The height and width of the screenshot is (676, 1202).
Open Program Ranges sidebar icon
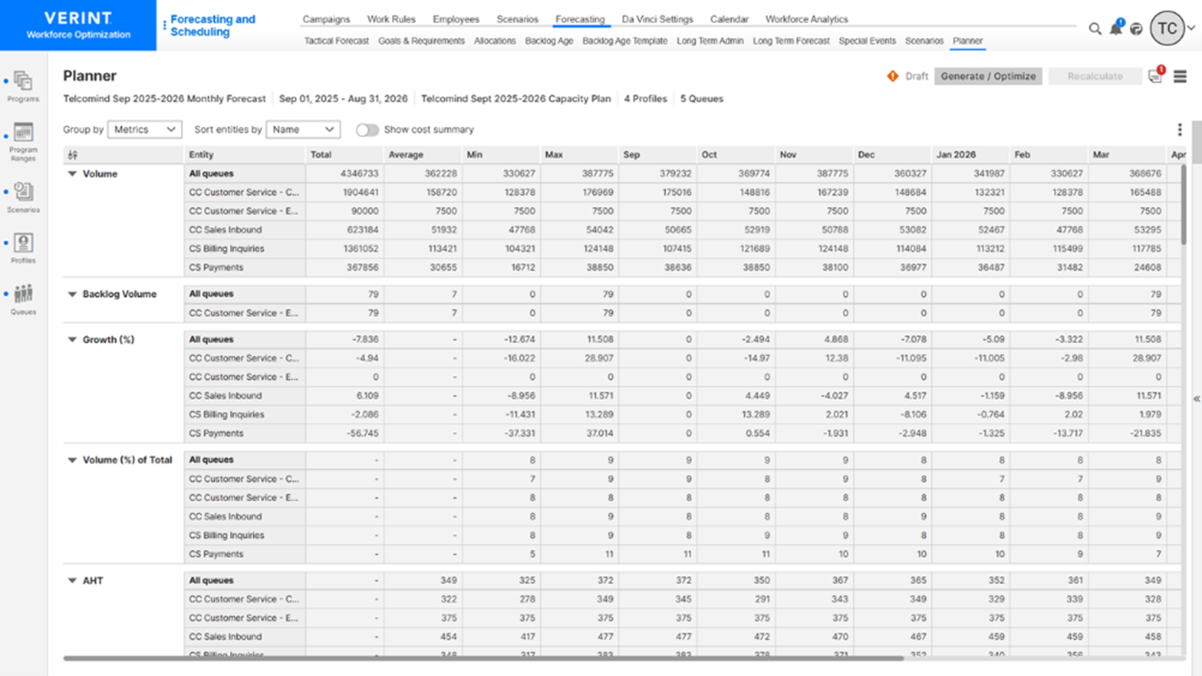click(x=23, y=136)
